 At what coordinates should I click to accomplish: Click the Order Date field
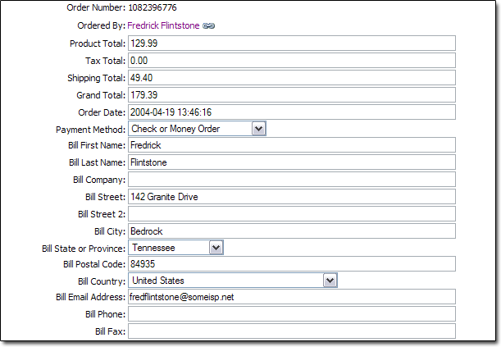coord(291,112)
